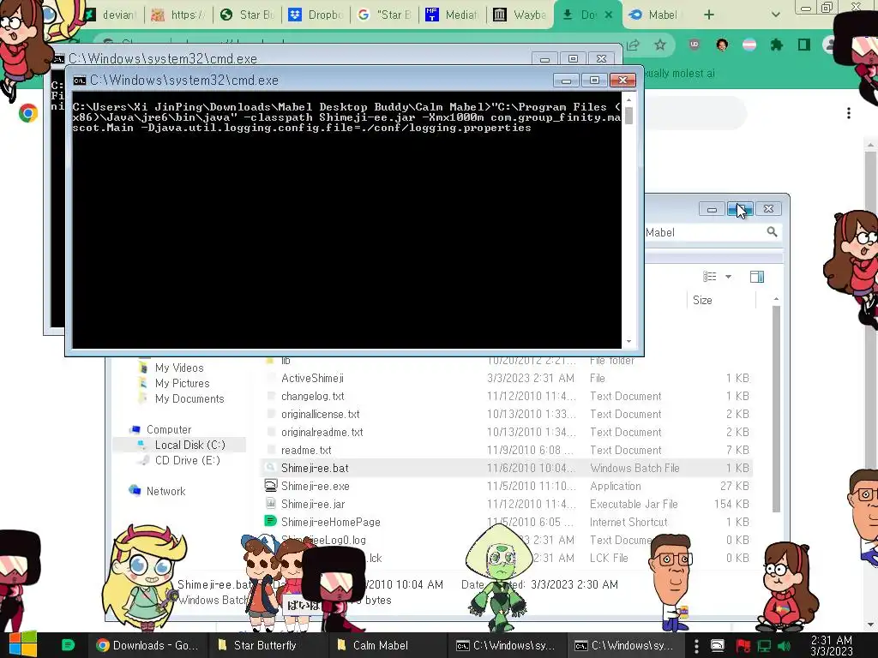
Task: Select CD Drive (E:) in navigation pane
Action: [x=187, y=460]
